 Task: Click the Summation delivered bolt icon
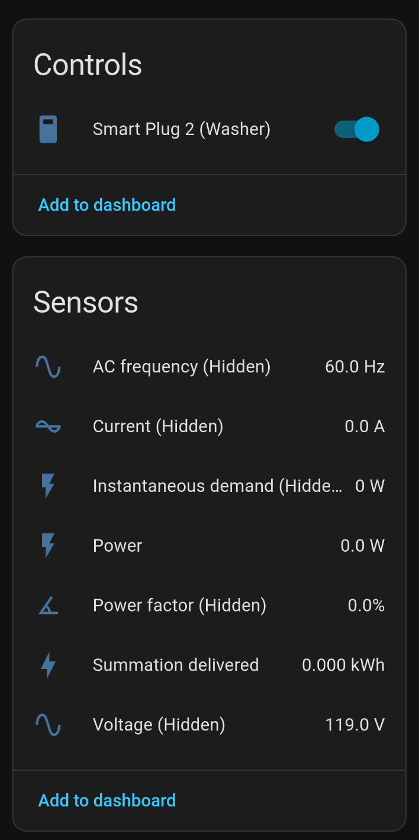(48, 665)
